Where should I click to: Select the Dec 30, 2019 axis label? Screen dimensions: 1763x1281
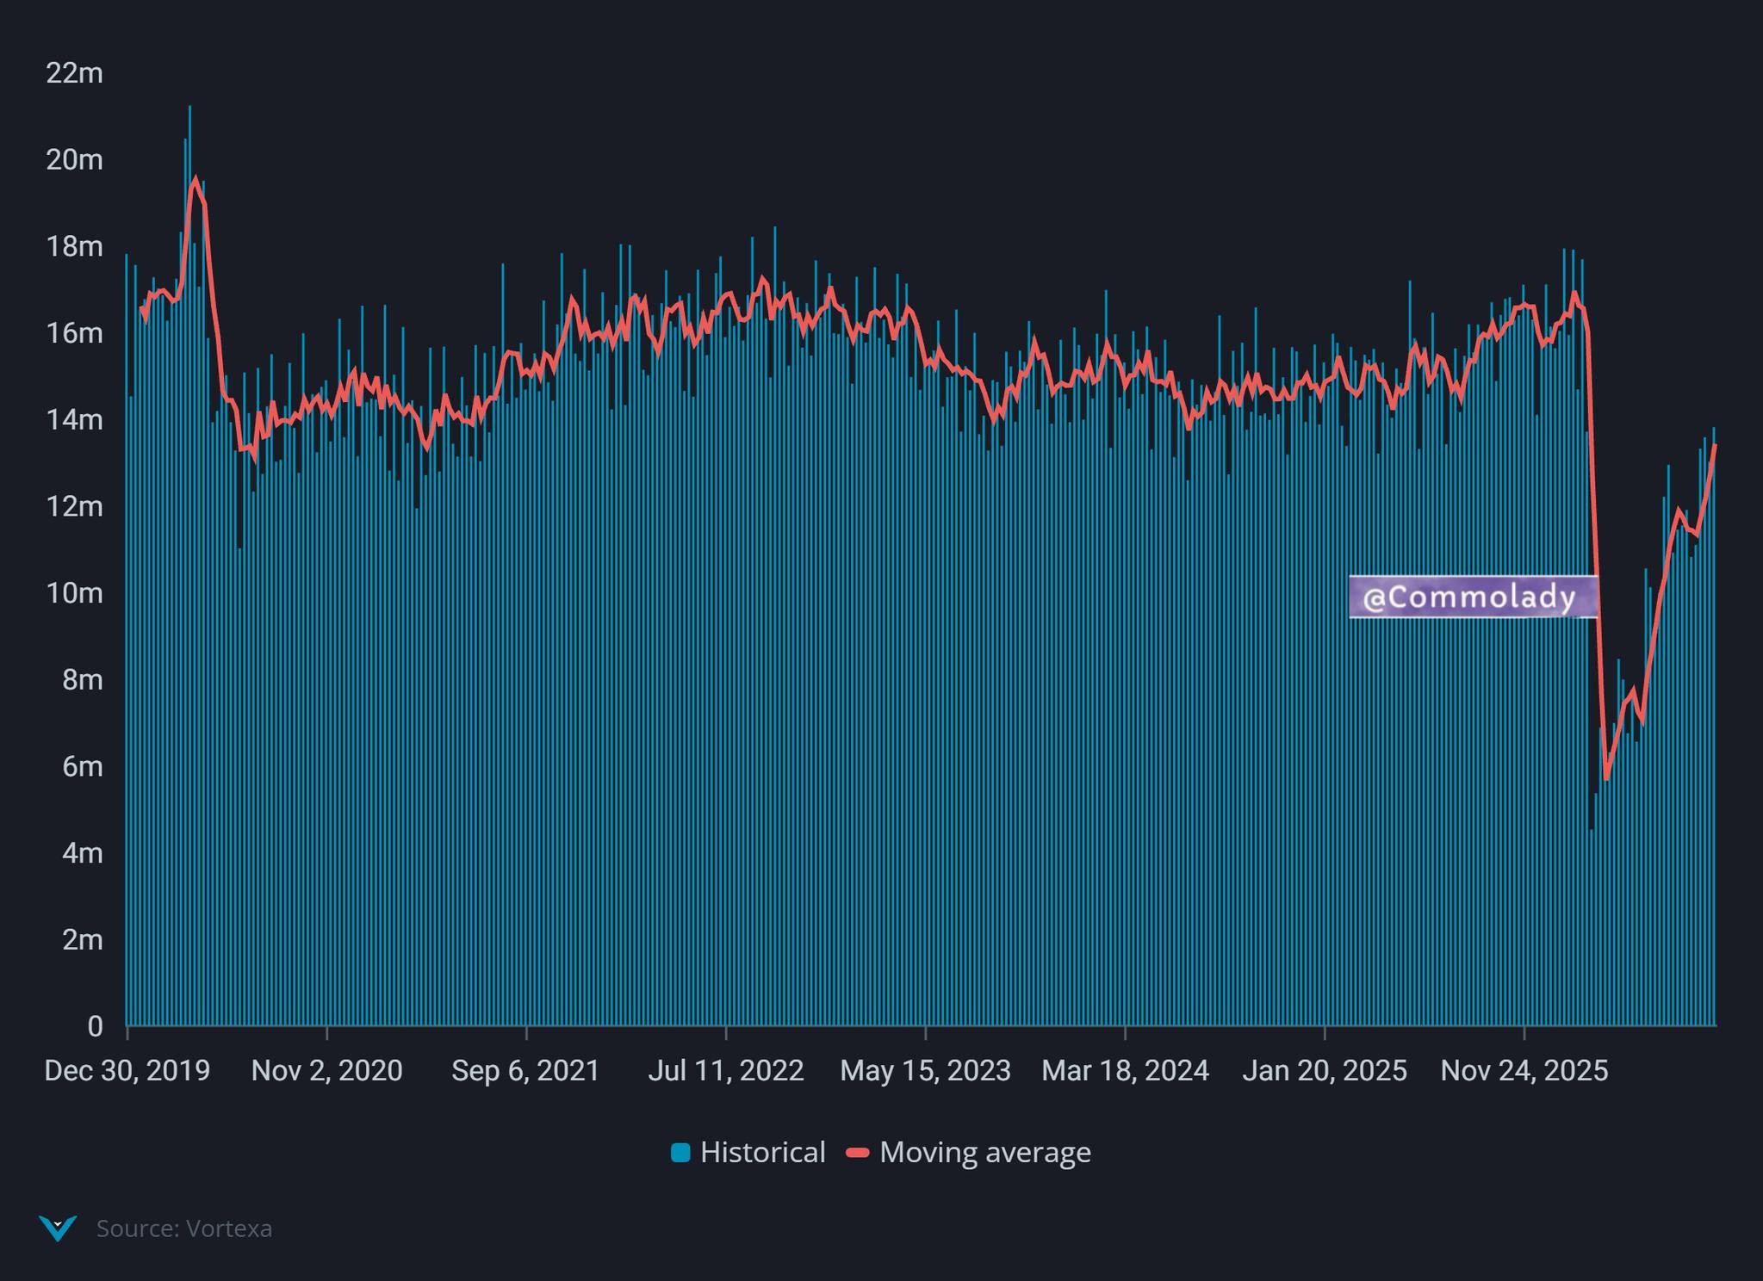[127, 1070]
